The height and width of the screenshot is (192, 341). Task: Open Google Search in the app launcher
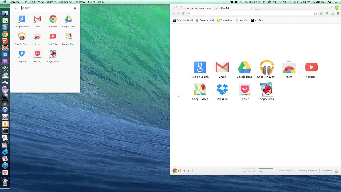(x=22, y=21)
